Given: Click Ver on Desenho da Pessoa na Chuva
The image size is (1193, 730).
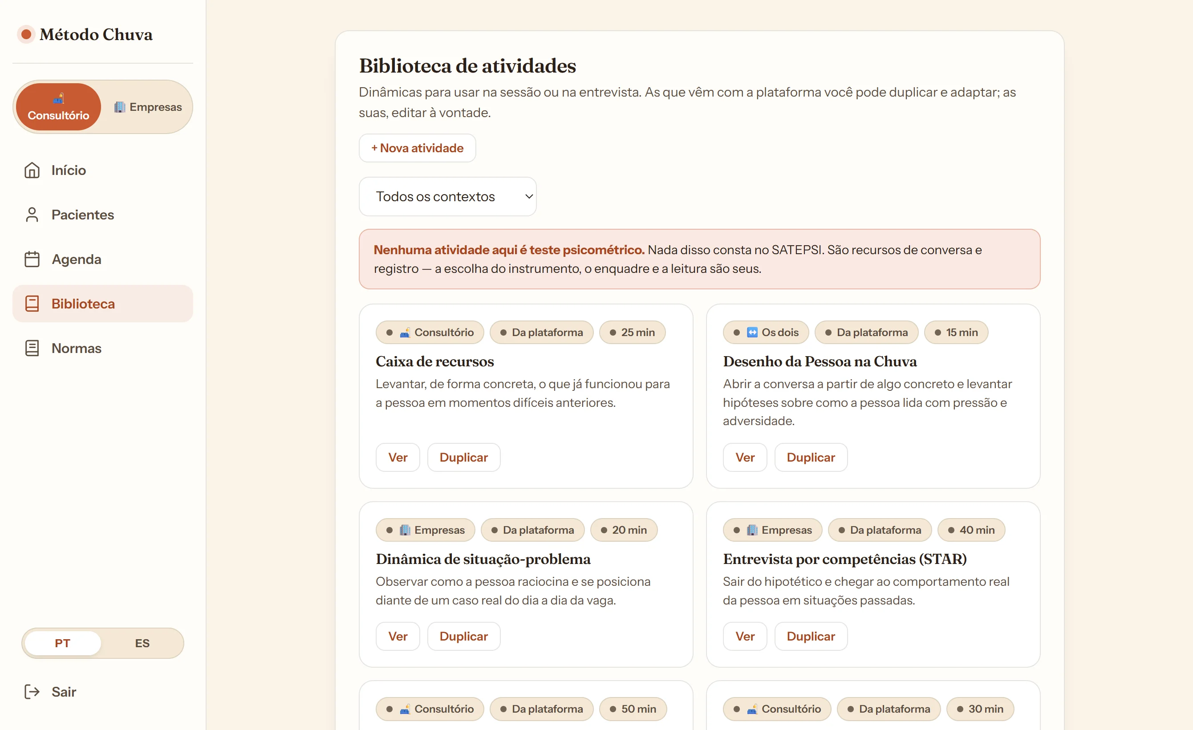Looking at the screenshot, I should point(745,458).
